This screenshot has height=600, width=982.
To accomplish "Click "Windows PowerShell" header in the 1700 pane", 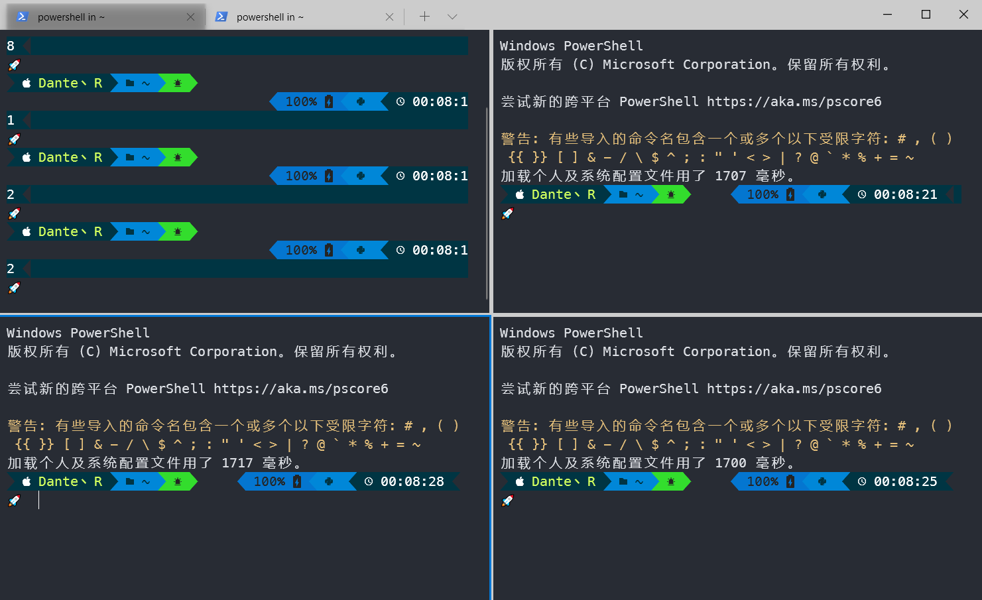I will (572, 333).
